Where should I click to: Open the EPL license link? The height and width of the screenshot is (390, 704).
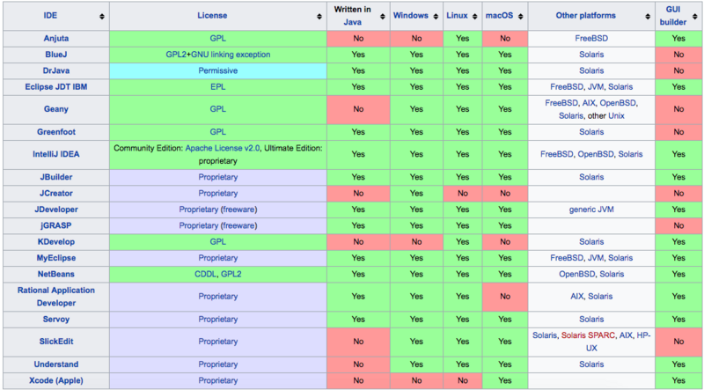pyautogui.click(x=217, y=87)
